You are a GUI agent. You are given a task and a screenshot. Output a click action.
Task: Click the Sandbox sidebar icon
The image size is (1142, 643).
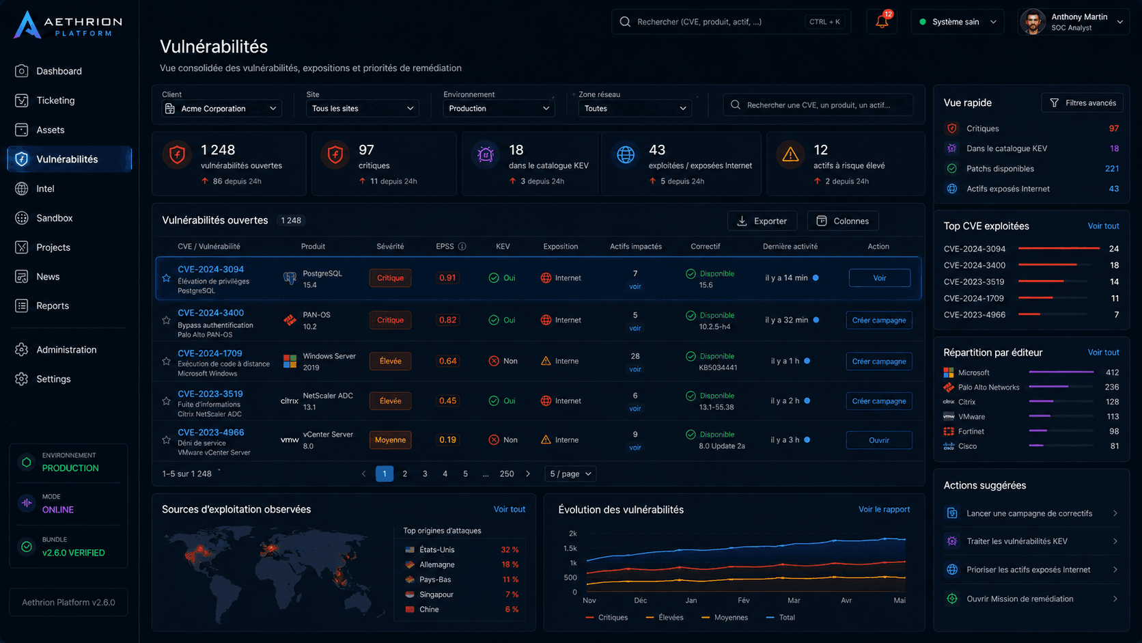coord(22,218)
